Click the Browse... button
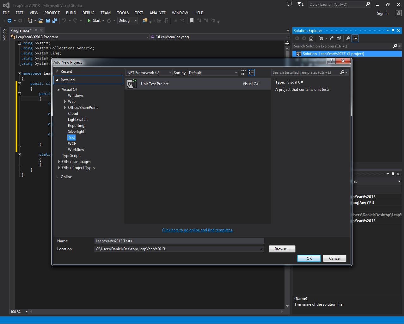Viewport: 404px width, 324px height. click(282, 249)
